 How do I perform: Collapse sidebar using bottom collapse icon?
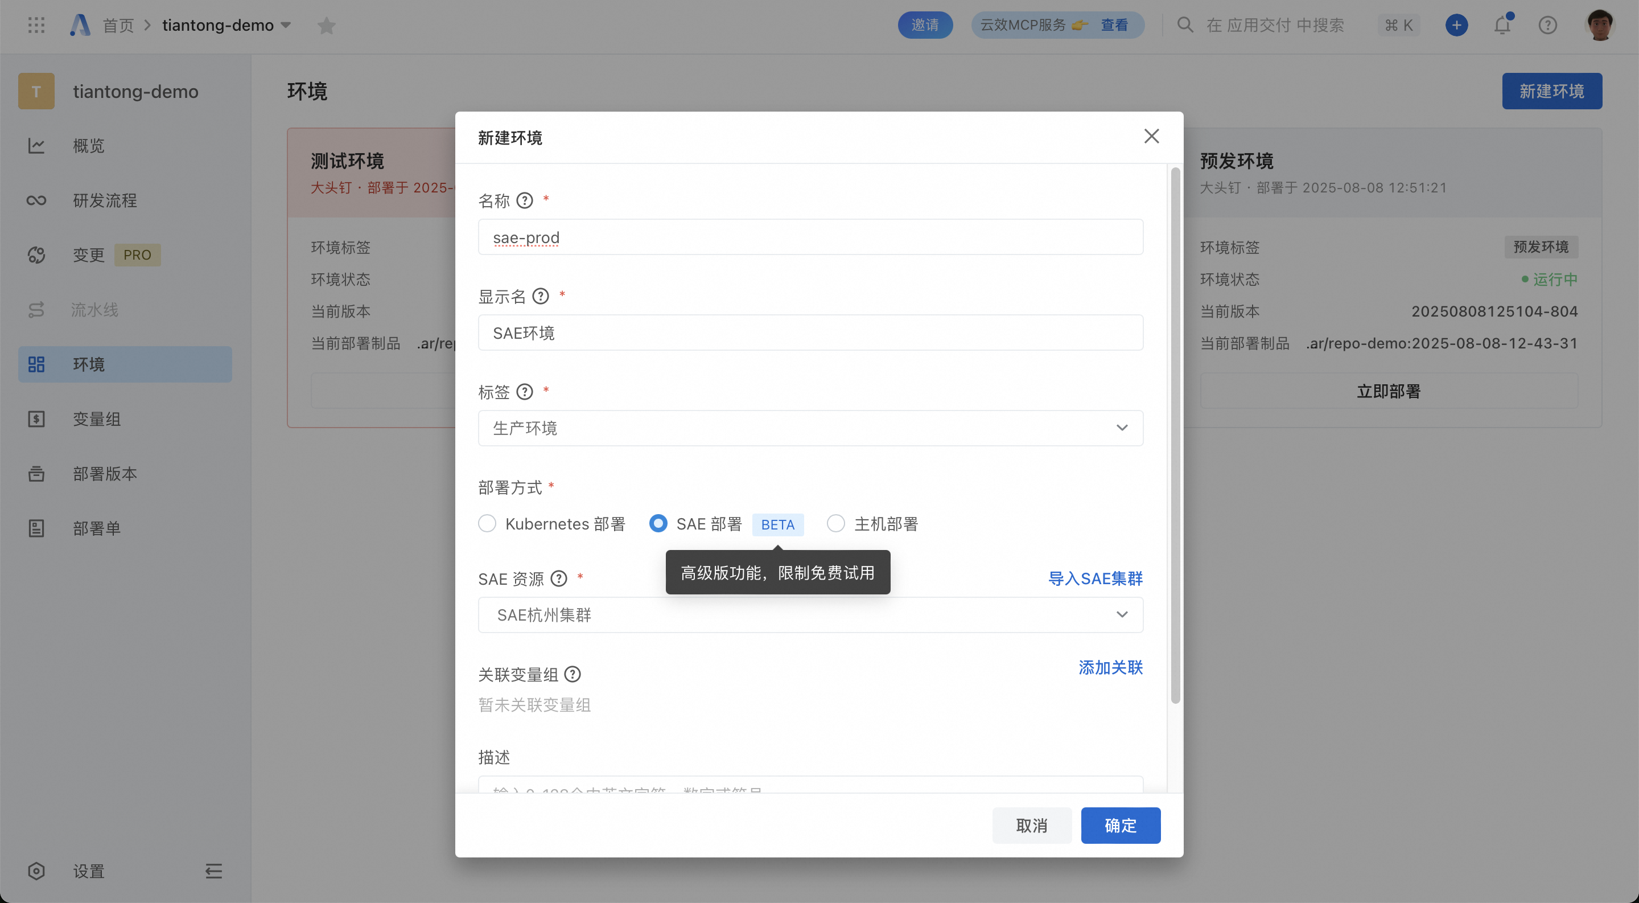click(x=213, y=871)
